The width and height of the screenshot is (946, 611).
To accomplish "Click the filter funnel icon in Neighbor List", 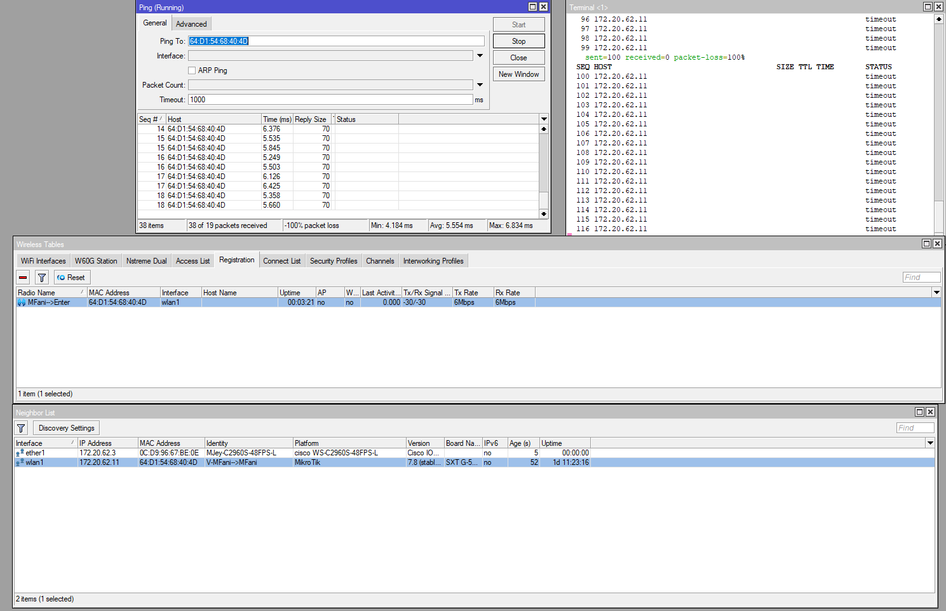I will [x=20, y=427].
